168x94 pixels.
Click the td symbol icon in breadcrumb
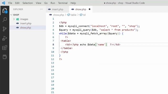coord(81,15)
